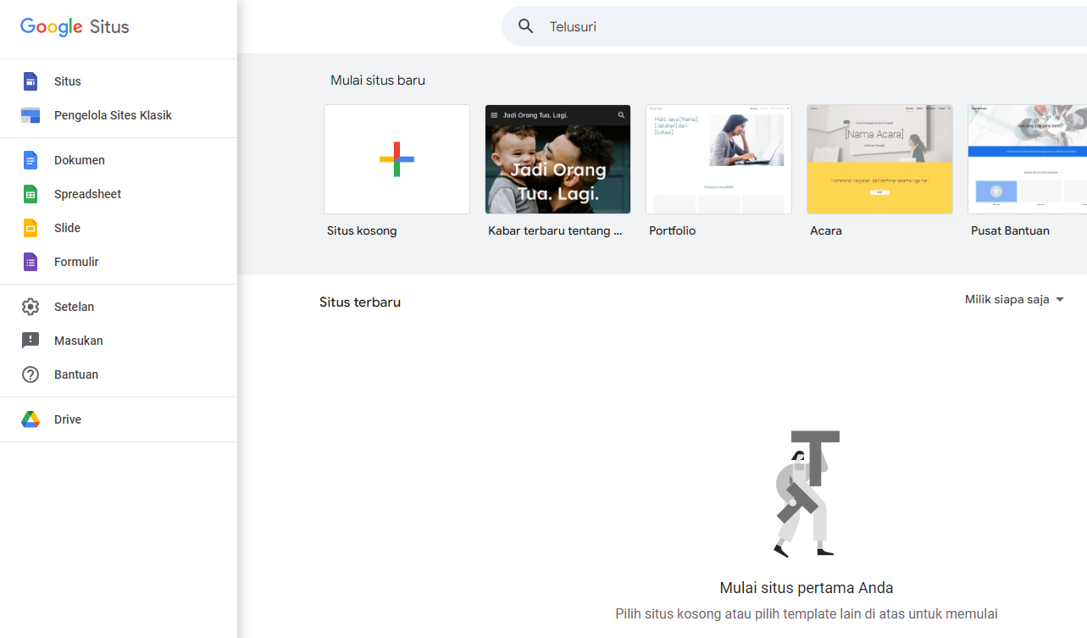
Task: Click the blue Dokumen icon
Action: point(31,160)
